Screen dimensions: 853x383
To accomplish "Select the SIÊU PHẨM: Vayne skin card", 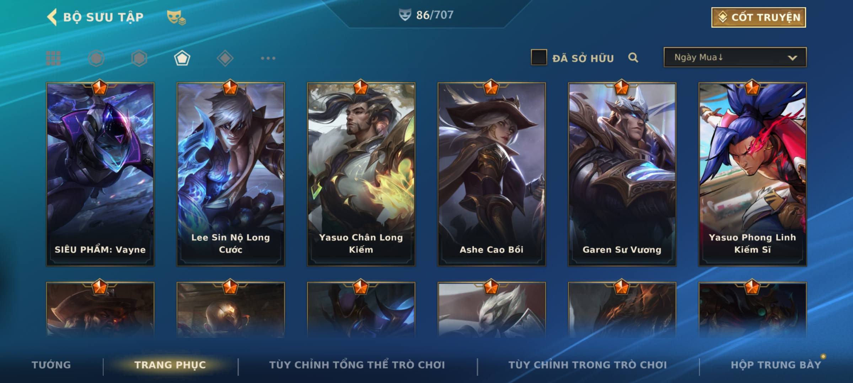I will [100, 174].
